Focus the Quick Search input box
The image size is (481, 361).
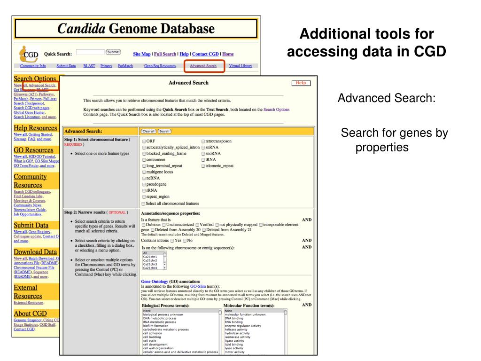tap(90, 52)
